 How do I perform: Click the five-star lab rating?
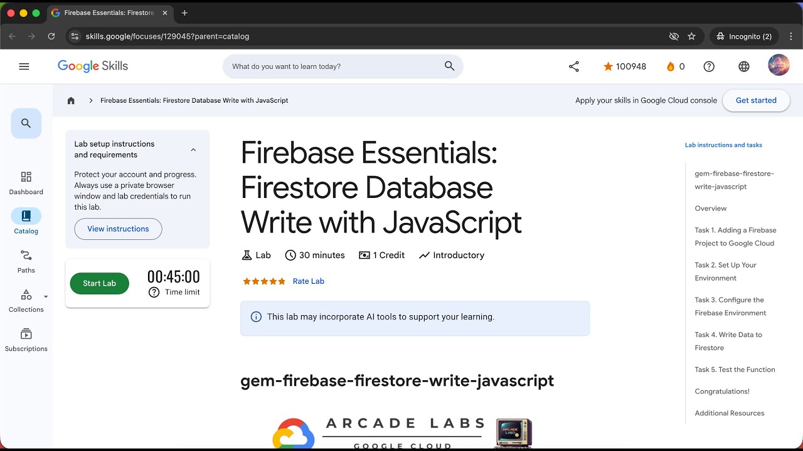click(x=264, y=281)
